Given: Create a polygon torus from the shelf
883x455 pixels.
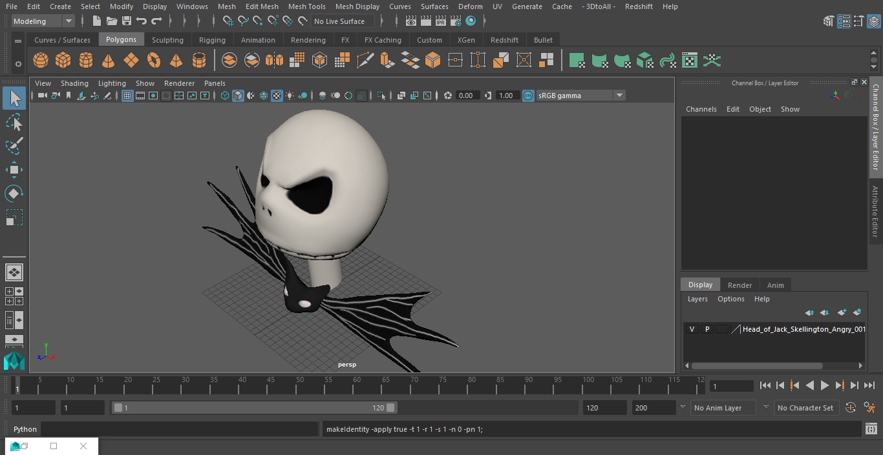Looking at the screenshot, I should (154, 61).
